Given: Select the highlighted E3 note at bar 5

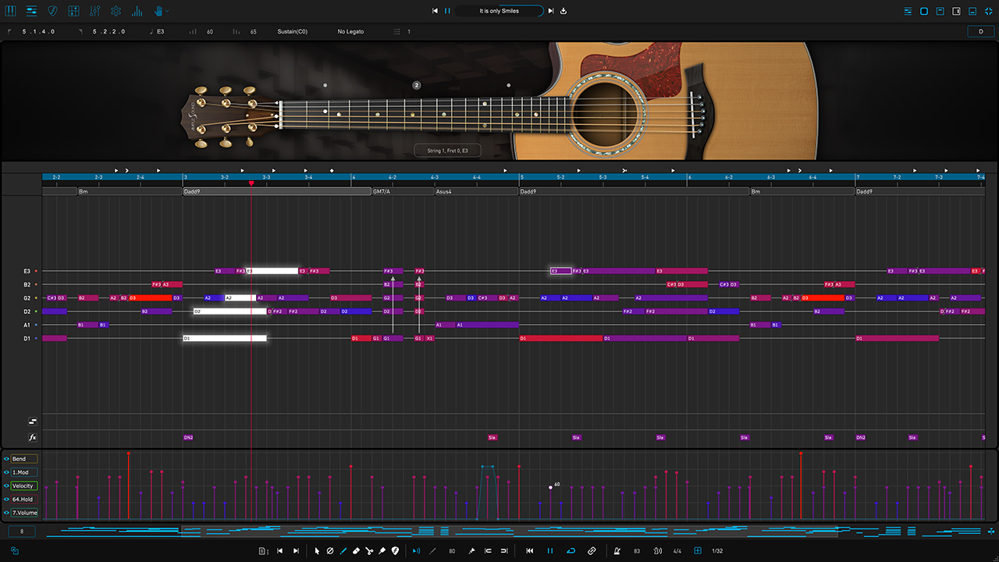Looking at the screenshot, I should pos(560,271).
